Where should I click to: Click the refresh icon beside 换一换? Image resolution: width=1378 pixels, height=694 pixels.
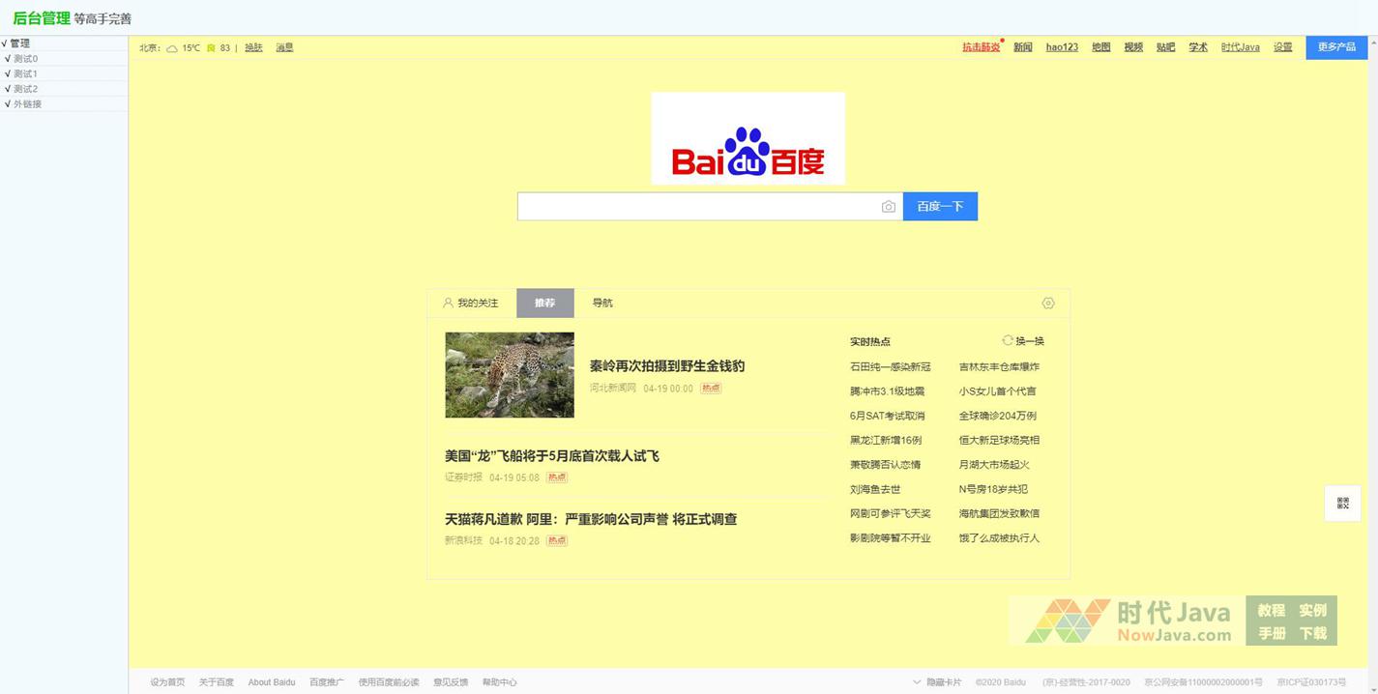(x=1008, y=341)
